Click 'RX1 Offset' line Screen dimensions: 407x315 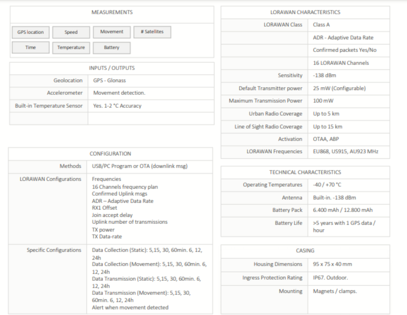(x=104, y=208)
